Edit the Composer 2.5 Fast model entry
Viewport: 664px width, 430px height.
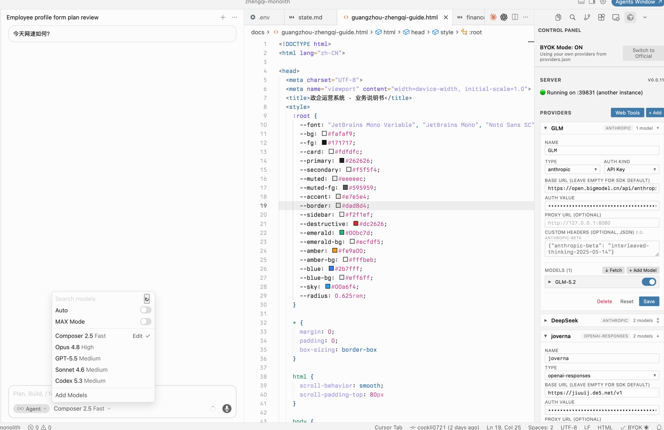(x=137, y=336)
